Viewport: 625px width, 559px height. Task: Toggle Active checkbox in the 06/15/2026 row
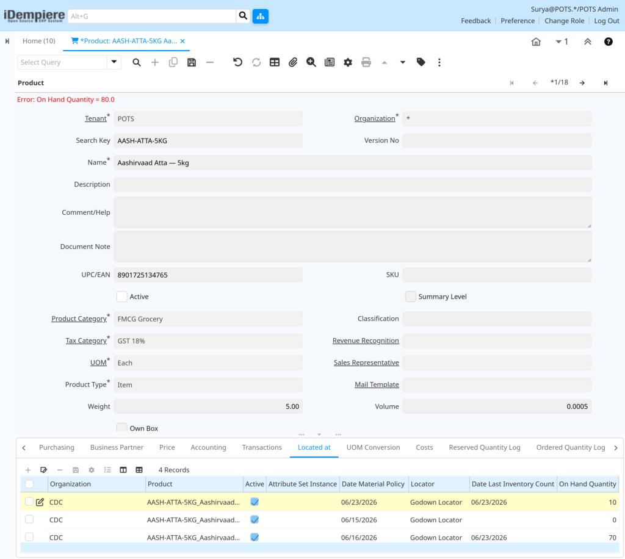(x=255, y=519)
